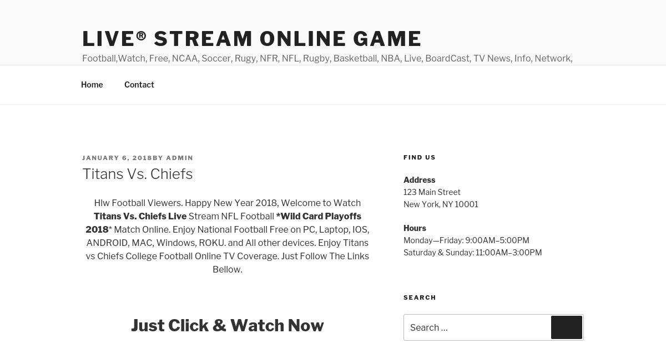Click the Just Click & Watch Now heading
Viewport: 666px width, 349px height.
point(228,325)
